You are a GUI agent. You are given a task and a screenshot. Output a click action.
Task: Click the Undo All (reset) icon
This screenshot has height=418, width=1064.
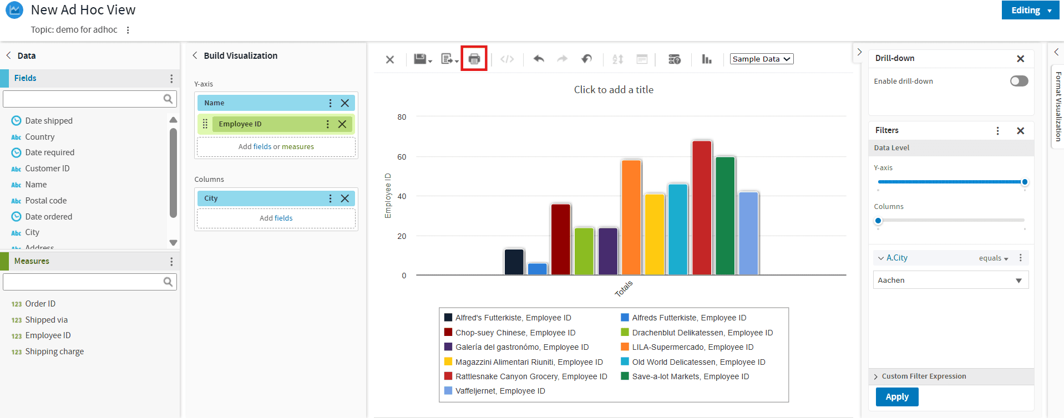[x=586, y=59]
